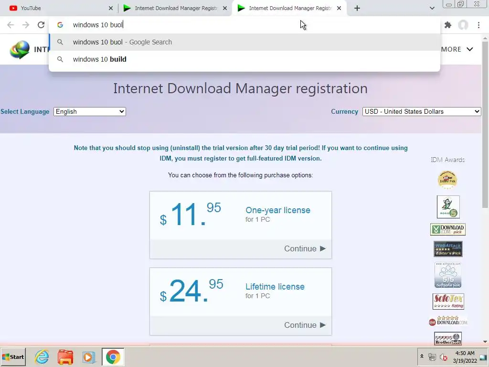
Task: Click the browser back arrow
Action: point(11,25)
